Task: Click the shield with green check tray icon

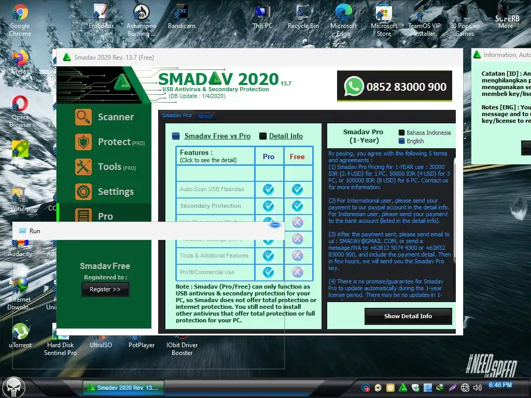Action: (415, 388)
